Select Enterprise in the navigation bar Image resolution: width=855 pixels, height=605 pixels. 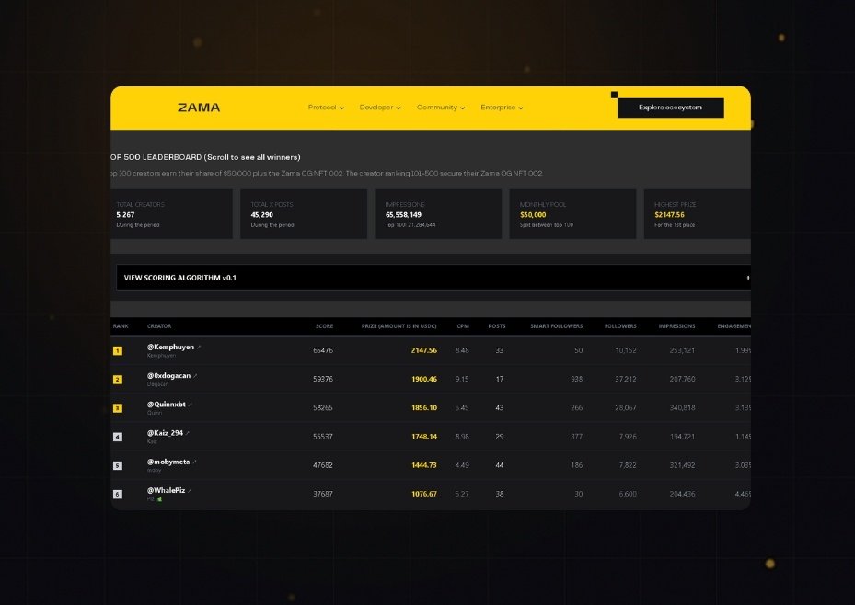pos(500,108)
